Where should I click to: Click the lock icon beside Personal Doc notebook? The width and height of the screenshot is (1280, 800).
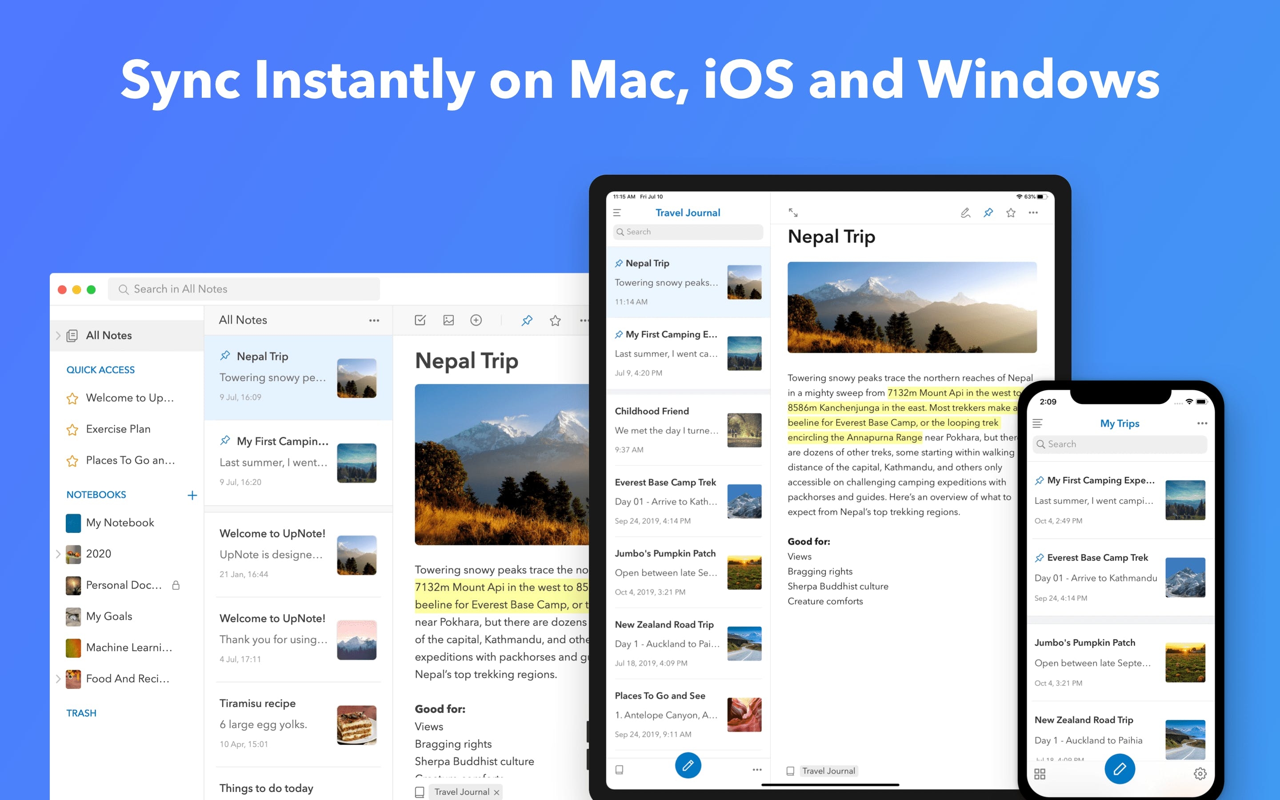[x=176, y=584]
